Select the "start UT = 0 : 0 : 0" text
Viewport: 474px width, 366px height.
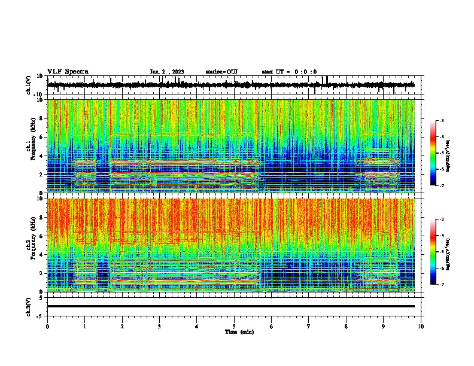(289, 72)
